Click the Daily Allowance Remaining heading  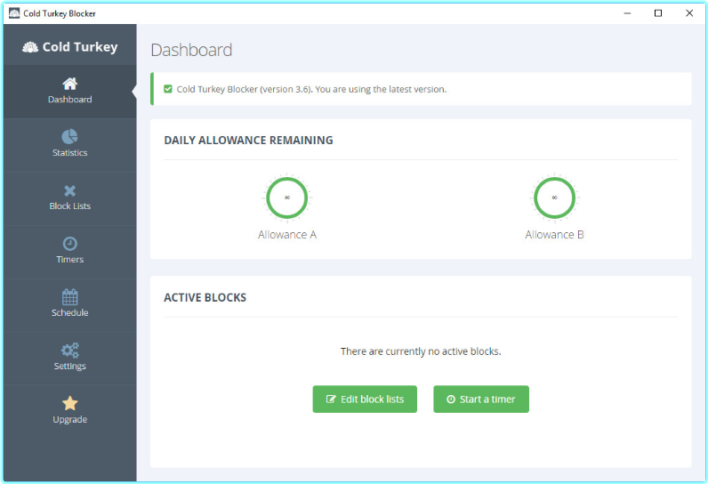(x=248, y=141)
